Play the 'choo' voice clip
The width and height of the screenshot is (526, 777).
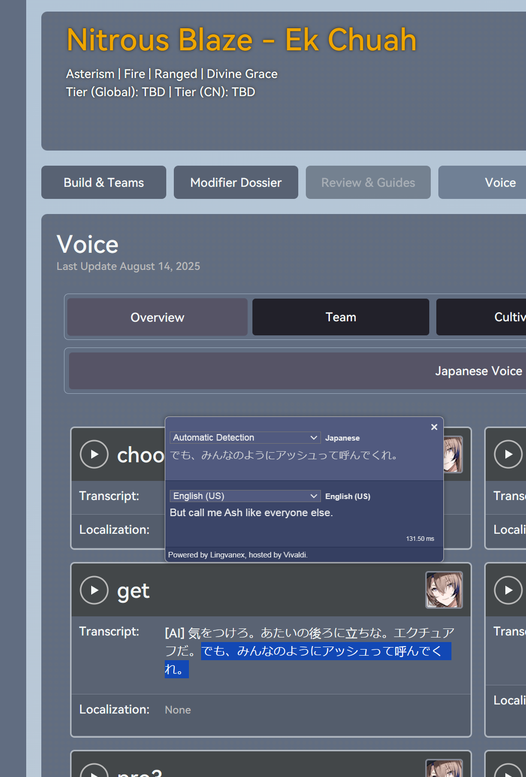click(94, 454)
